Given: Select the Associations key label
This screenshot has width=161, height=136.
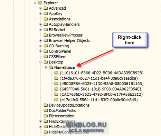Looking at the screenshot, I should coord(60,19).
